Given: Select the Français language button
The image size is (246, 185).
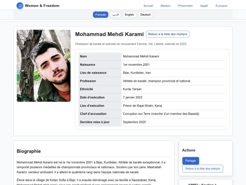Looking at the screenshot, I should 101,15.
